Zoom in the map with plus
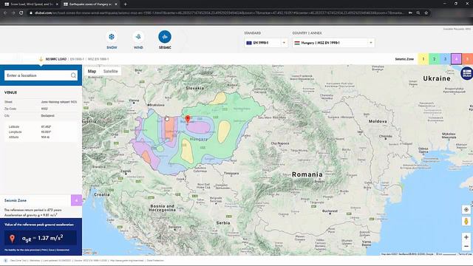The height and width of the screenshot is (266, 473). point(466,237)
